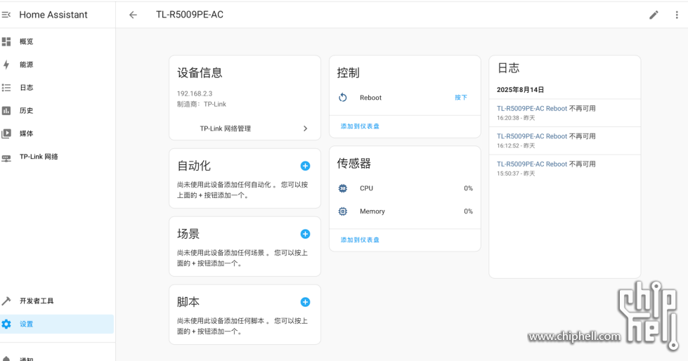The width and height of the screenshot is (688, 361).
Task: Click the CPU 0% value
Action: (468, 188)
